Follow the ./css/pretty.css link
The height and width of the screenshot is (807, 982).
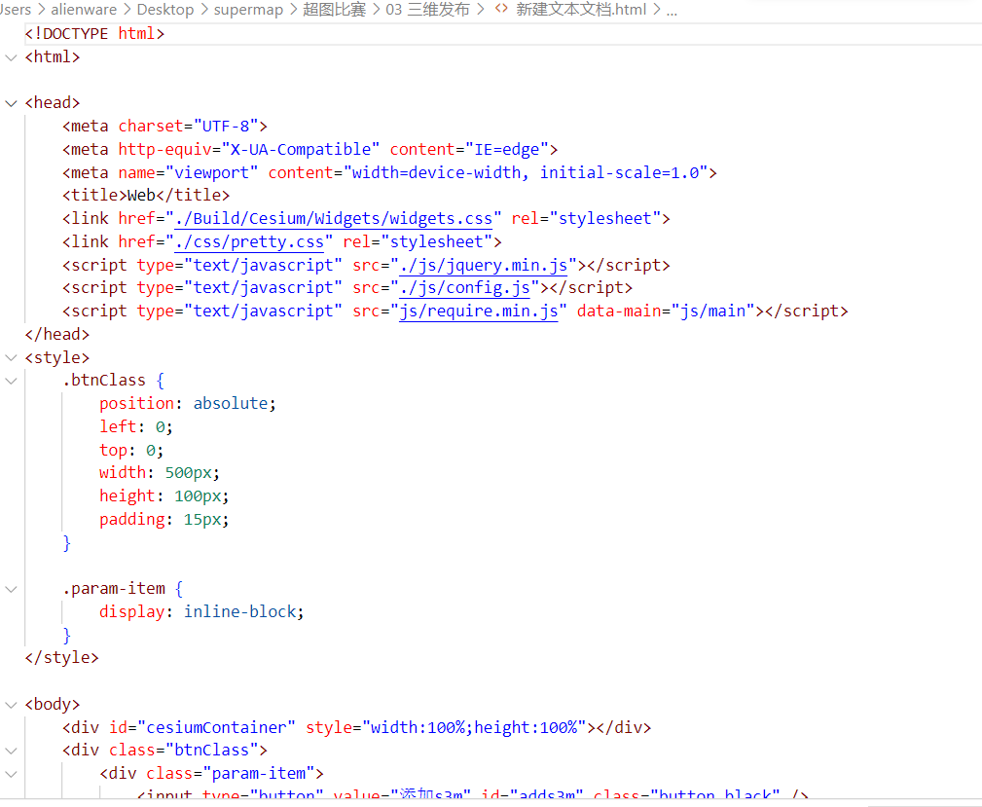pos(249,241)
